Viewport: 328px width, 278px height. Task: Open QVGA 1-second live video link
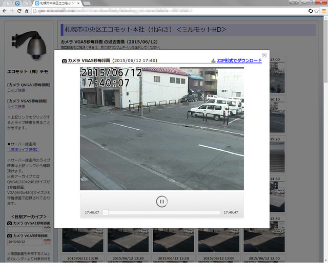(x=16, y=90)
